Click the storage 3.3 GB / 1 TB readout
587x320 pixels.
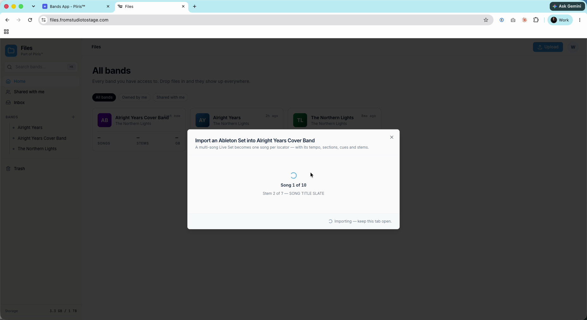pyautogui.click(x=63, y=311)
